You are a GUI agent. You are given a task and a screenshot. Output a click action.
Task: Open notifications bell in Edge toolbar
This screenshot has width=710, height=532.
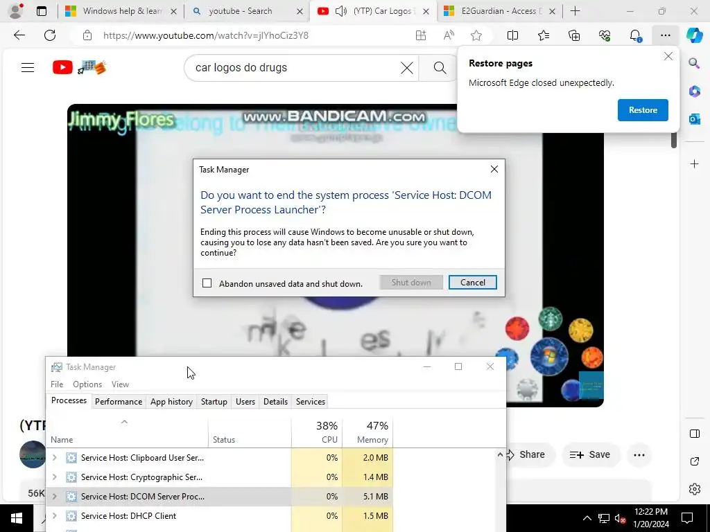635,35
